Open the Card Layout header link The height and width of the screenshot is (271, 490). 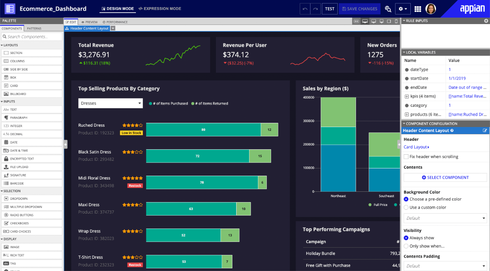(415, 147)
